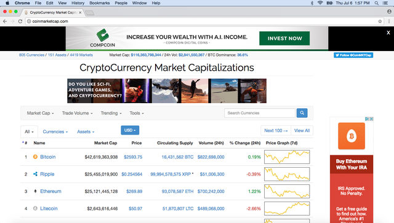The image size is (394, 223).
Task: Click the Bitcoin coin logo
Action: point(35,157)
